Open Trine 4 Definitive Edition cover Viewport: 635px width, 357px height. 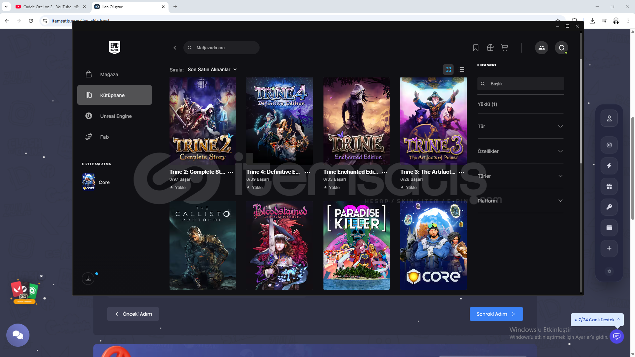click(279, 121)
